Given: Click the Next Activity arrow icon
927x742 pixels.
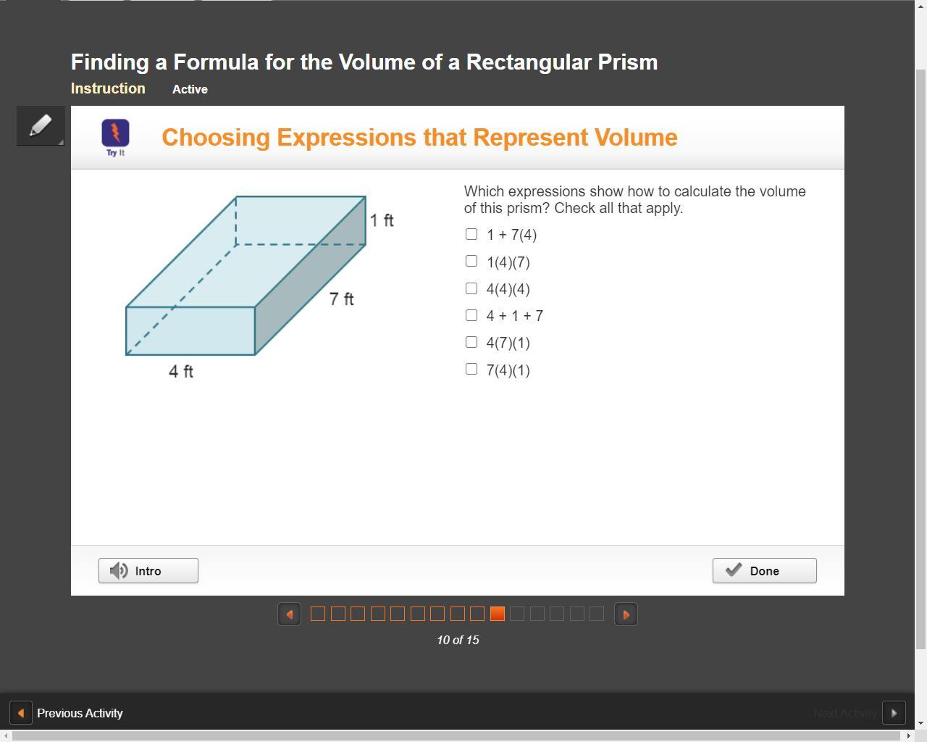Looking at the screenshot, I should click(x=894, y=713).
